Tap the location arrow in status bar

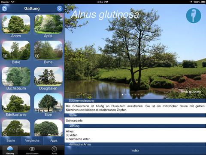click(x=191, y=2)
